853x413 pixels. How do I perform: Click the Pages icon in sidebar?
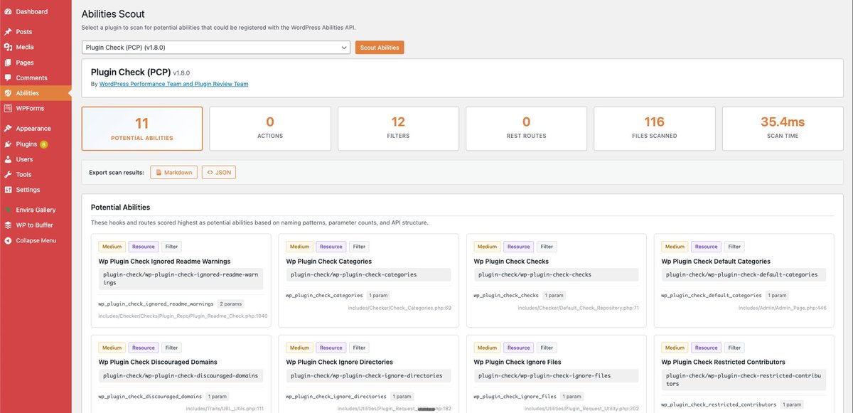coord(8,63)
